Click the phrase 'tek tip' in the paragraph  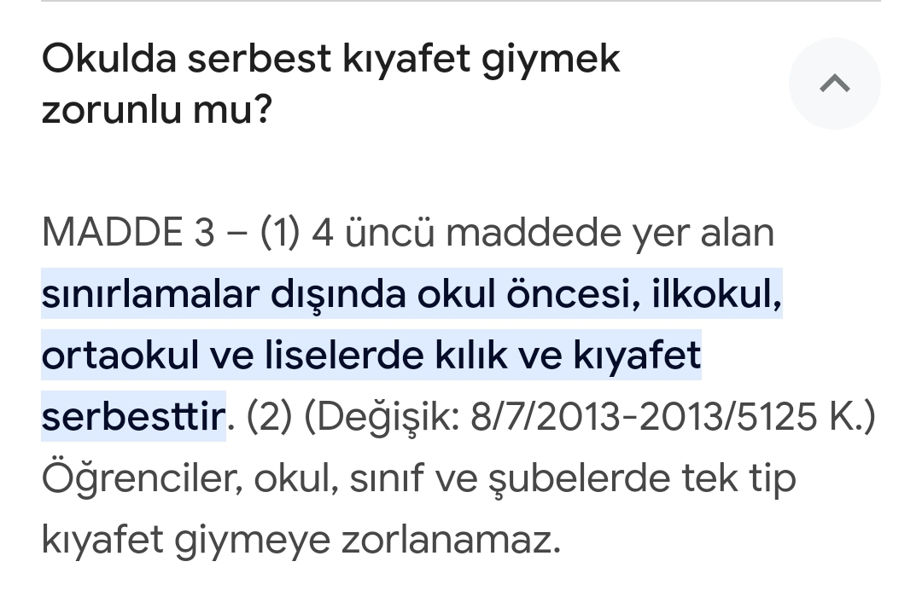pyautogui.click(x=738, y=478)
